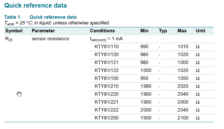The width and height of the screenshot is (224, 129).
Task: Click the Symbol column header
Action: click(14, 31)
